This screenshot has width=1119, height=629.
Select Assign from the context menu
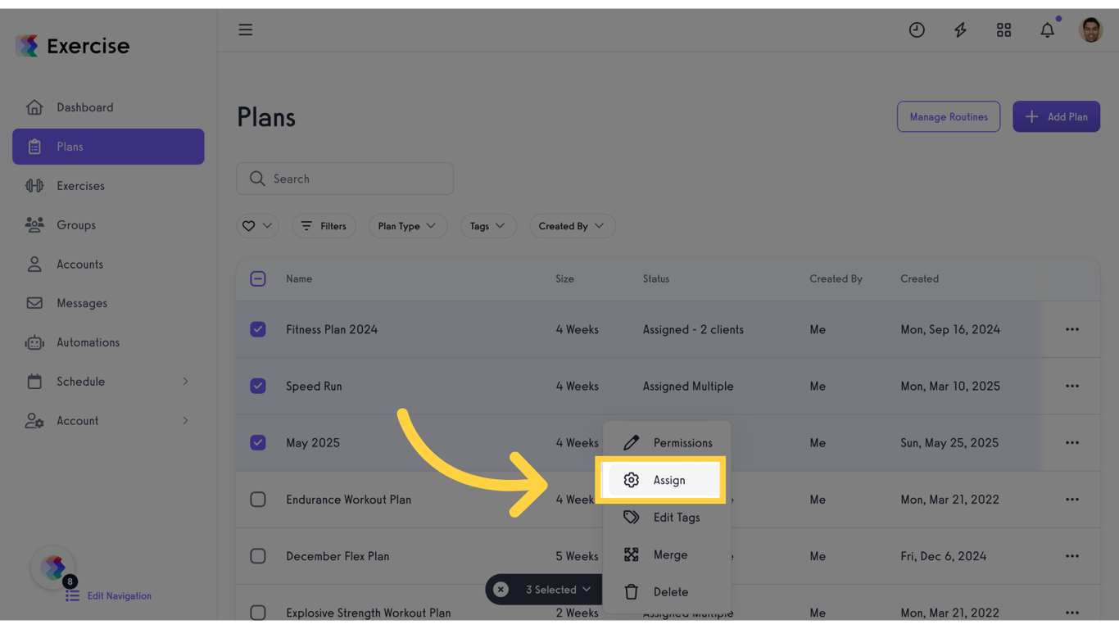668,481
